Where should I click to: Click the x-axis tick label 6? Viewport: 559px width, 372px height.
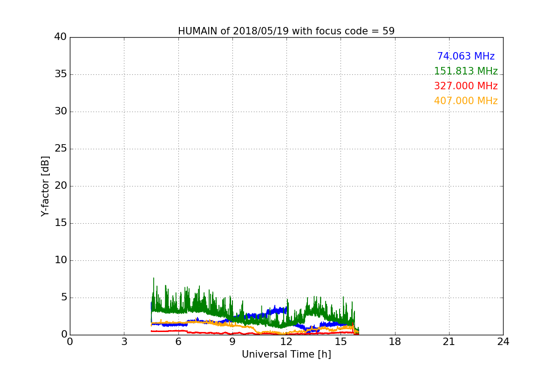click(x=178, y=342)
